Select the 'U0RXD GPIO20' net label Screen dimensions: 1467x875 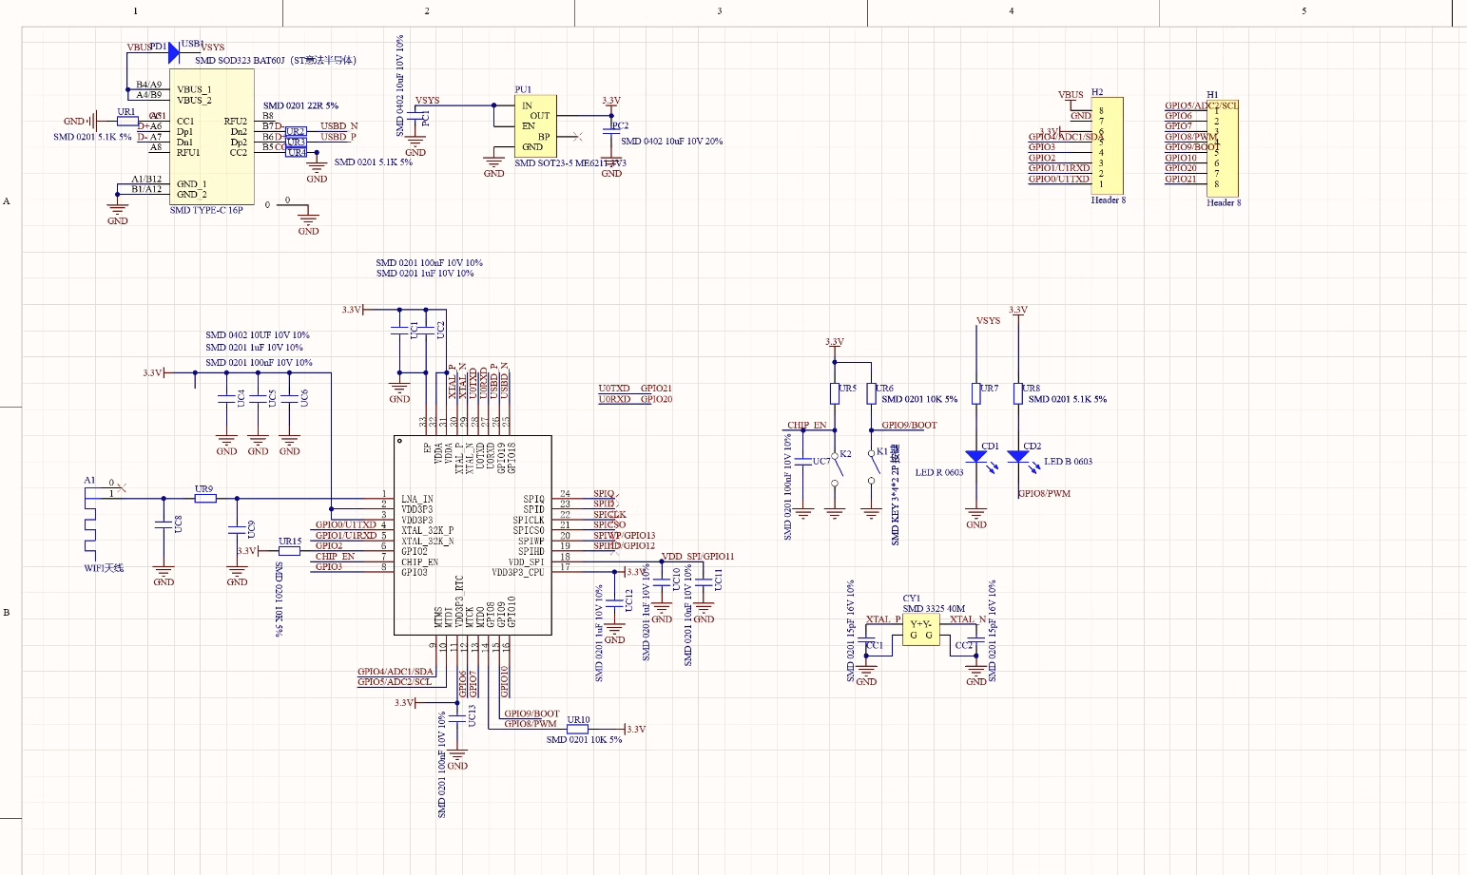tap(635, 399)
